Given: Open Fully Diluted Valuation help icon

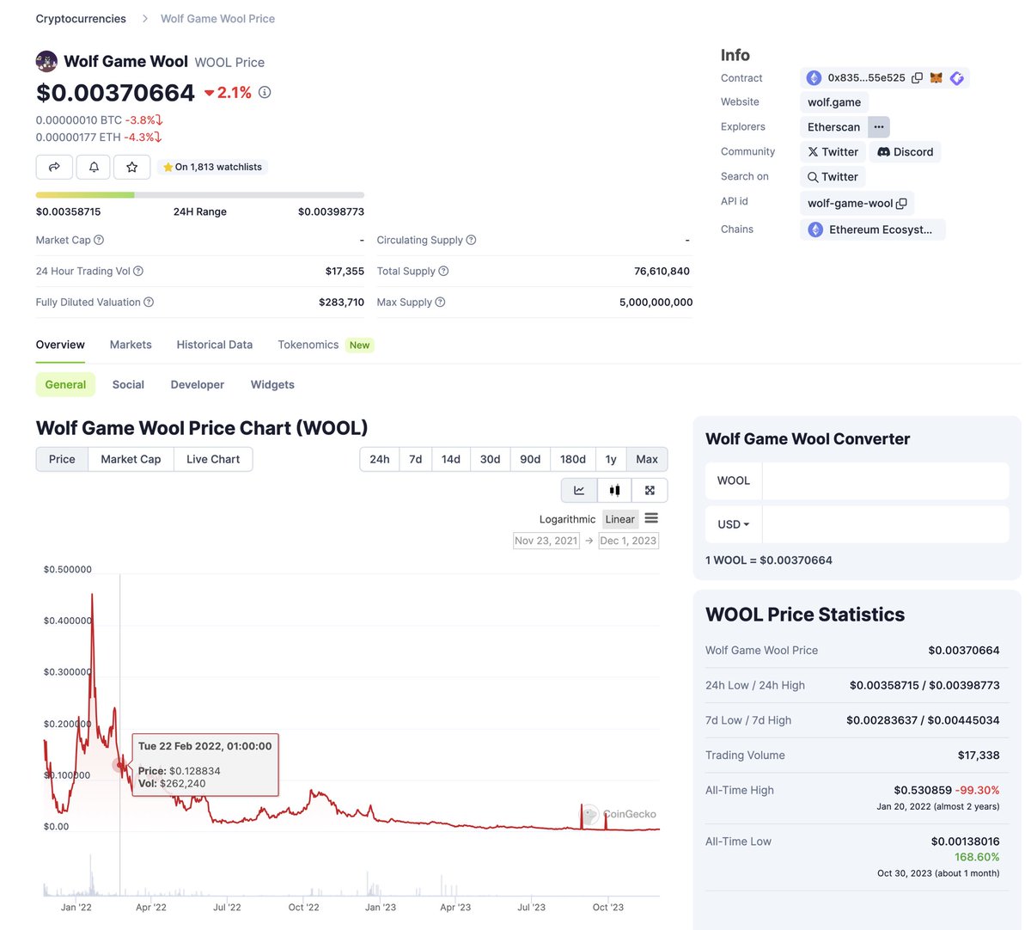Looking at the screenshot, I should click(149, 302).
